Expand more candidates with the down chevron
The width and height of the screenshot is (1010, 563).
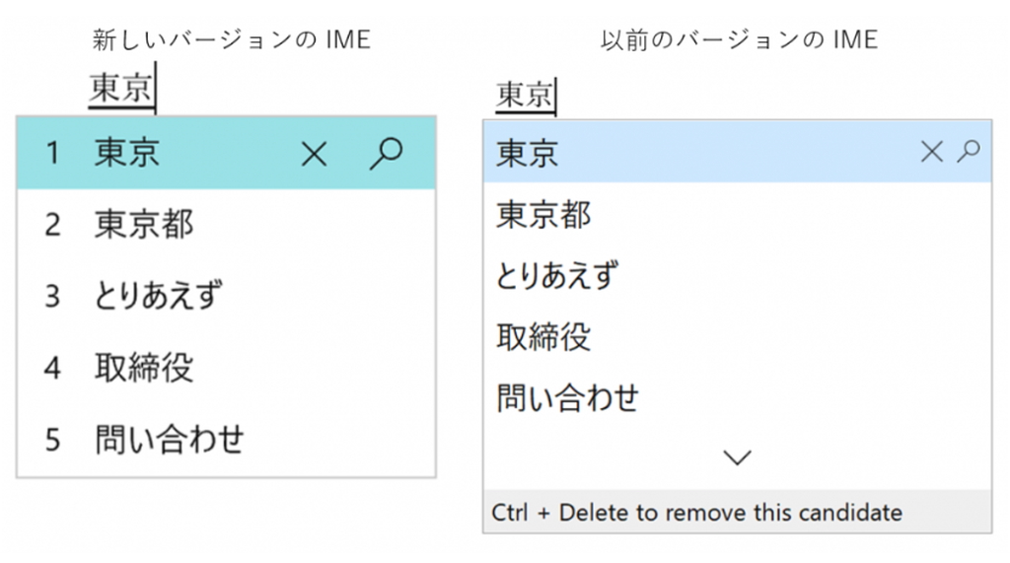[737, 457]
